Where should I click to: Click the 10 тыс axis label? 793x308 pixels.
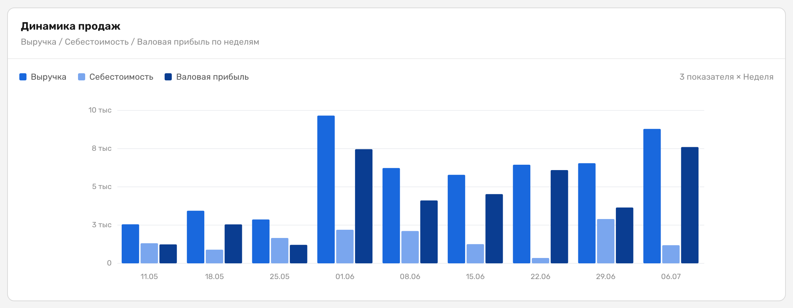click(100, 110)
